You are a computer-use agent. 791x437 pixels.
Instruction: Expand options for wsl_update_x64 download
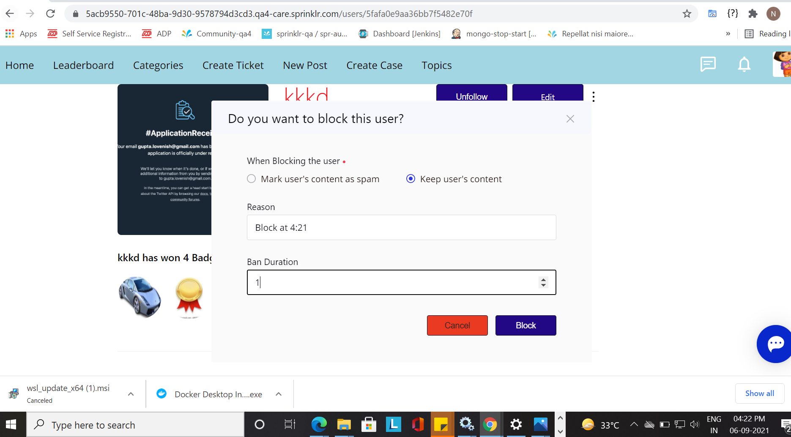pyautogui.click(x=131, y=394)
